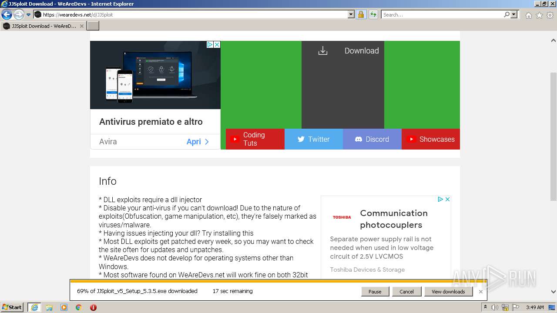Show hidden system tray icons
This screenshot has width=557, height=313.
click(485, 307)
